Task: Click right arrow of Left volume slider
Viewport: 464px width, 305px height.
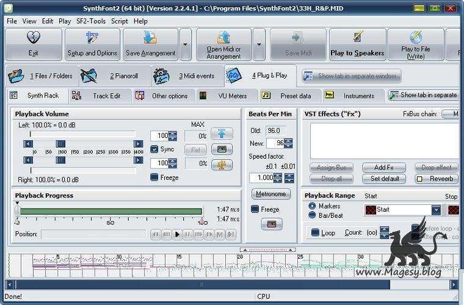Action: tap(138, 144)
